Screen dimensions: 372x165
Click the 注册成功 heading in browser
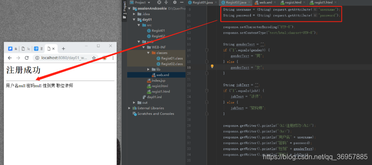click(23, 70)
